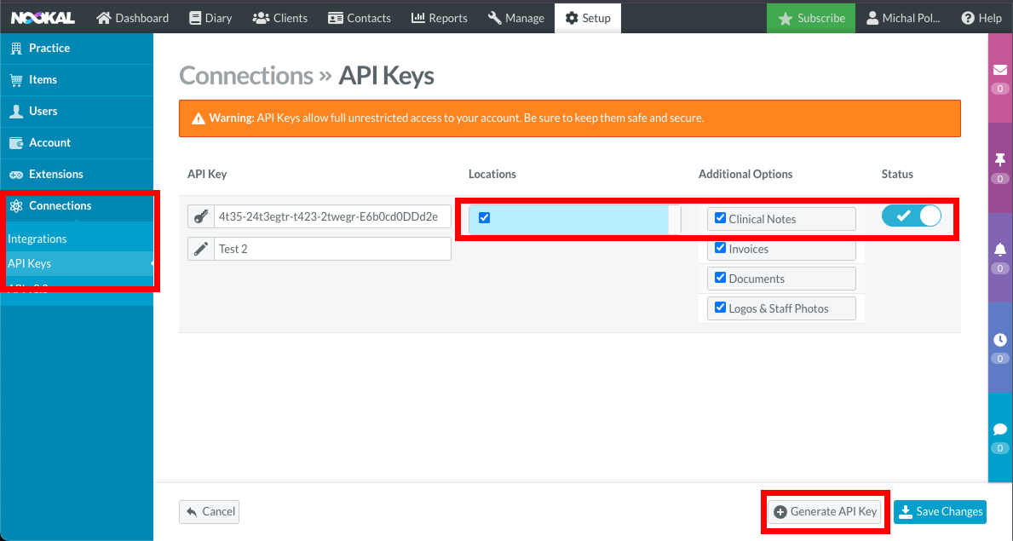Open the Dashboard menu
Viewport: 1013px width, 541px height.
(x=132, y=18)
